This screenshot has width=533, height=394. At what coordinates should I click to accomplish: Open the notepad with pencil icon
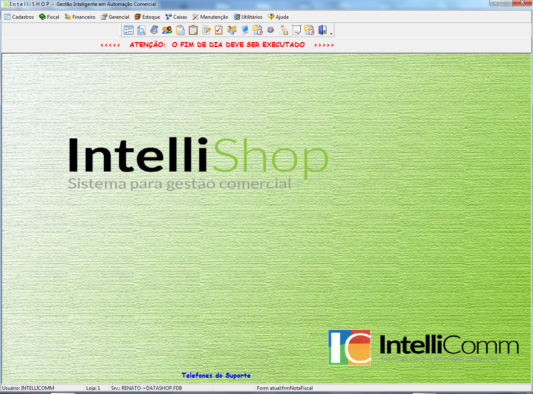click(x=206, y=30)
